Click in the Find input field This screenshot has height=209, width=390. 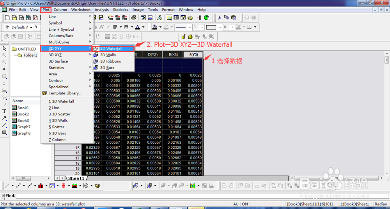pyautogui.click(x=202, y=196)
